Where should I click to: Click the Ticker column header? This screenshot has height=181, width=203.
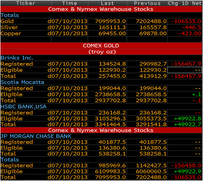point(26,3)
